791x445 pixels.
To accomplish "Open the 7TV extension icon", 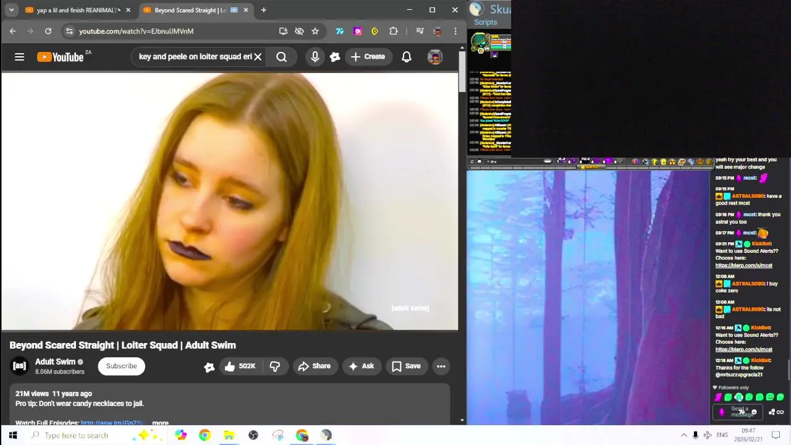I will [340, 31].
